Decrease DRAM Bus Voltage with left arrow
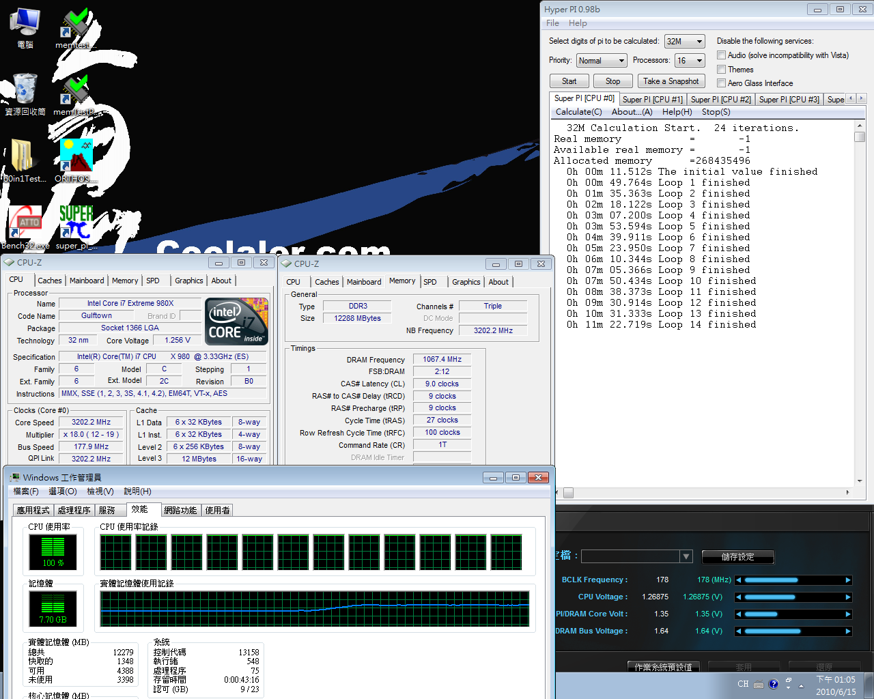This screenshot has height=699, width=874. click(x=738, y=631)
